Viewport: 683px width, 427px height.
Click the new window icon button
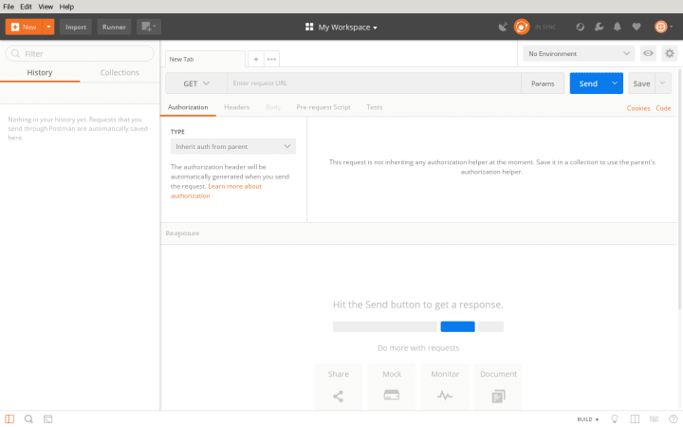[x=149, y=27]
